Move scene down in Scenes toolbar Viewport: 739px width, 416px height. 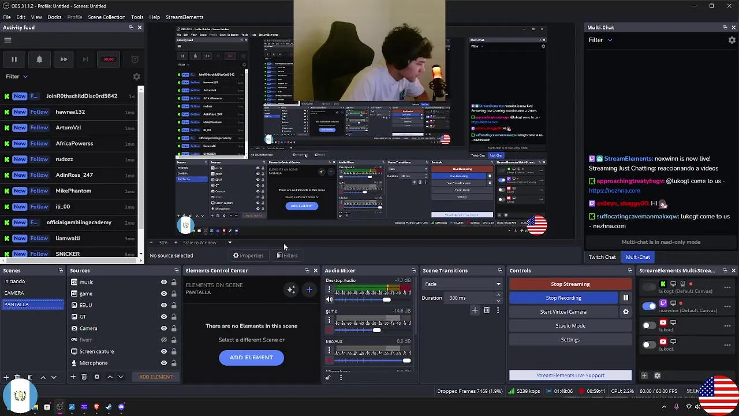(x=54, y=377)
